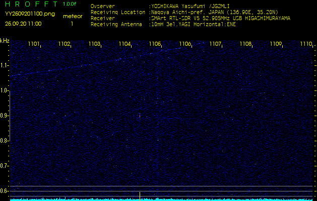
Task: Click the 1105 time marker
Action: point(155,44)
